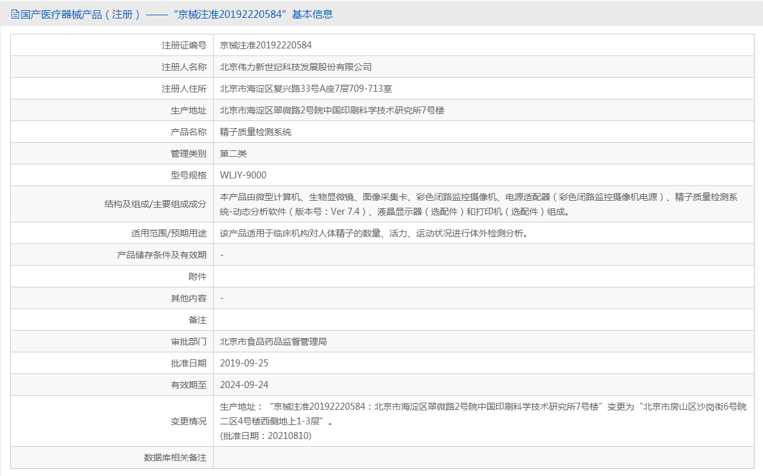Select the registration number 京械注准20192220584 cell
The width and height of the screenshot is (763, 476).
tap(266, 45)
